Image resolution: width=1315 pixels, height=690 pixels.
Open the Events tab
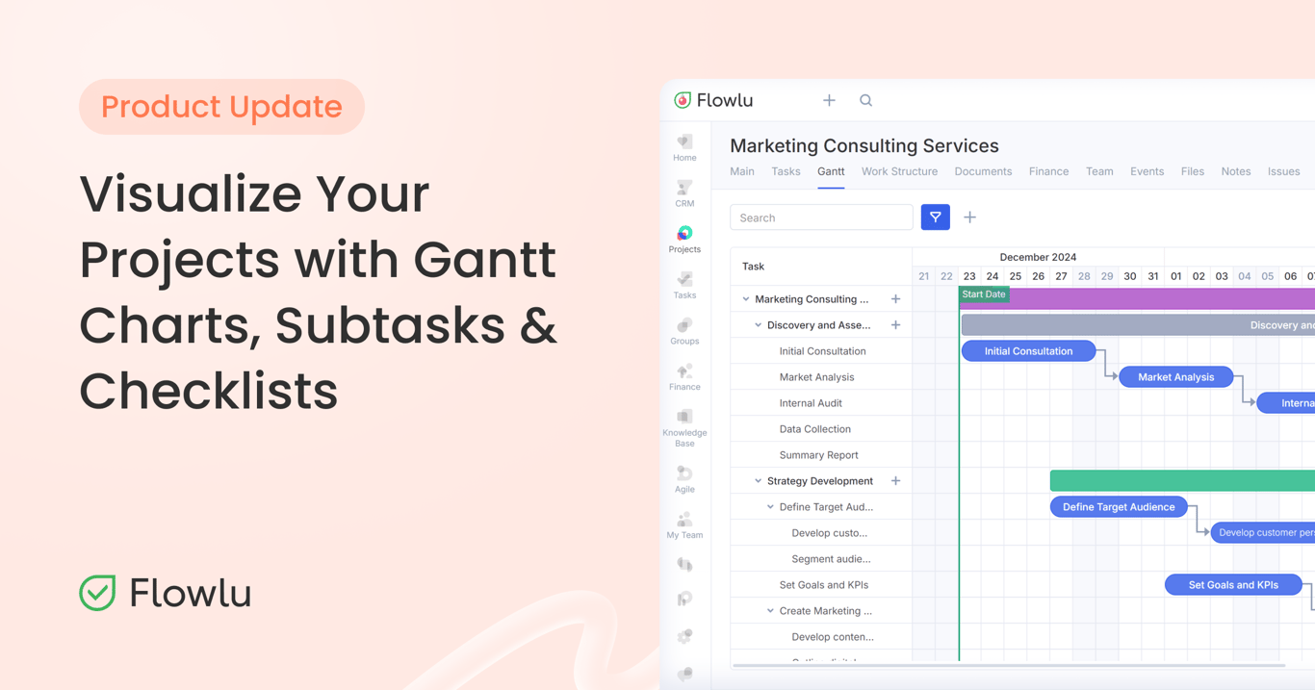pyautogui.click(x=1147, y=171)
